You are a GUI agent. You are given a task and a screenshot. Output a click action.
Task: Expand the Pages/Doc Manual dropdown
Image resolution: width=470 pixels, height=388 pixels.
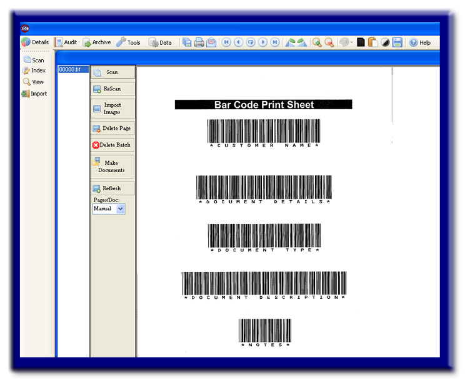click(121, 209)
